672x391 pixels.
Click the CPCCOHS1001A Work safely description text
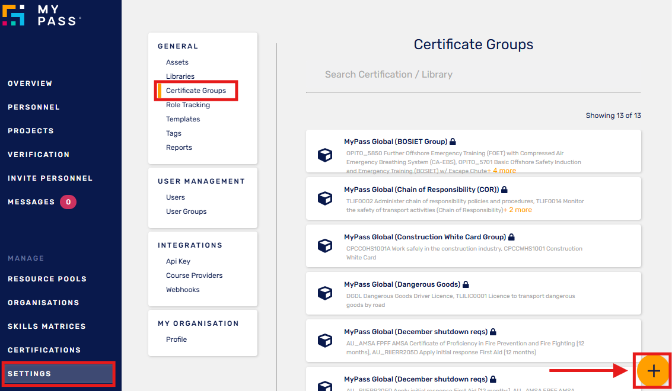pyautogui.click(x=464, y=253)
